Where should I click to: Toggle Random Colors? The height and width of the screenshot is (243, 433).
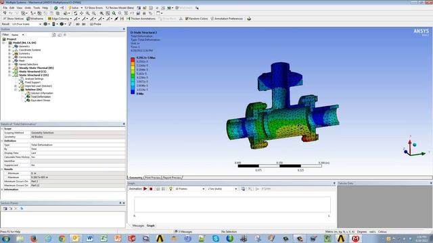coord(196,19)
